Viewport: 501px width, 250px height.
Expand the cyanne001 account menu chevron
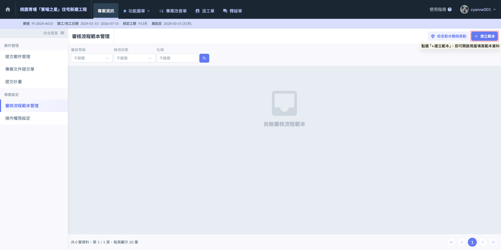coord(494,9)
